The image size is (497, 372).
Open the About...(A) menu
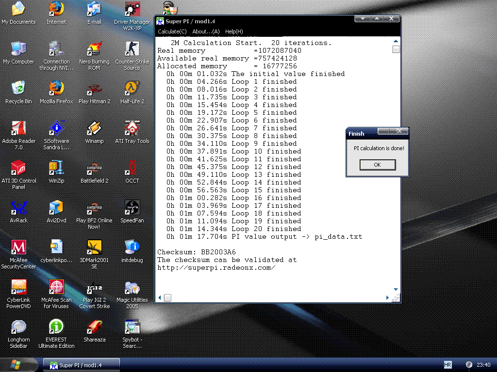206,31
